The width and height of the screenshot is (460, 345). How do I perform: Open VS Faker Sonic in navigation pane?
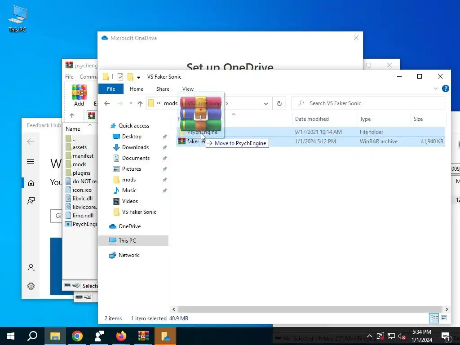tap(139, 212)
